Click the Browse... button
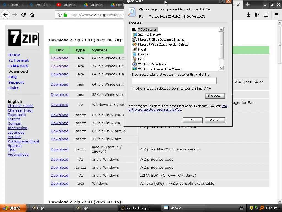 pyautogui.click(x=215, y=96)
